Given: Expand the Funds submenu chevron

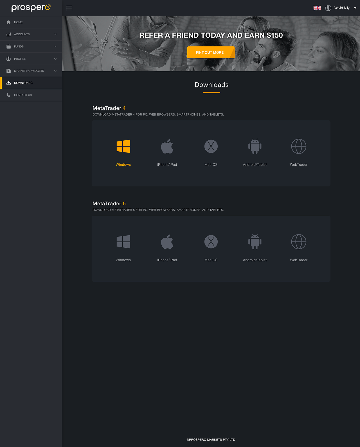Looking at the screenshot, I should tap(55, 46).
